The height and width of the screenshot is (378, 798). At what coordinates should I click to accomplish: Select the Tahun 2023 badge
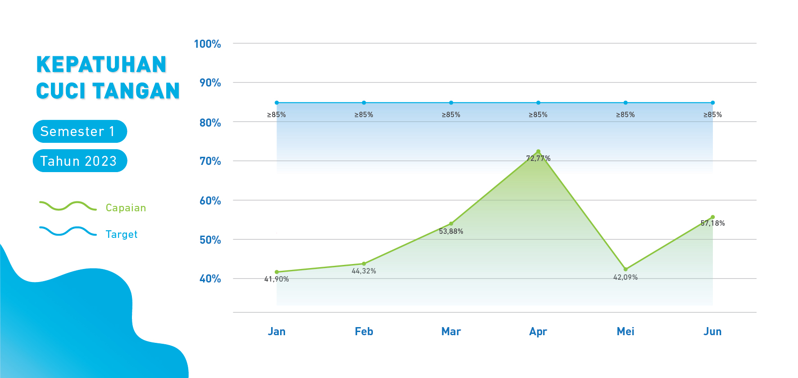coord(80,161)
